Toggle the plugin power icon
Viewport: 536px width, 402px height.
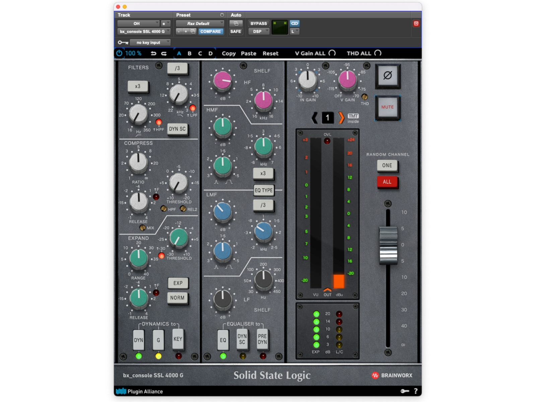[x=119, y=53]
